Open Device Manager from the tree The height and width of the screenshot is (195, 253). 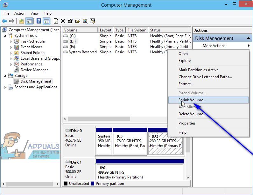point(34,70)
